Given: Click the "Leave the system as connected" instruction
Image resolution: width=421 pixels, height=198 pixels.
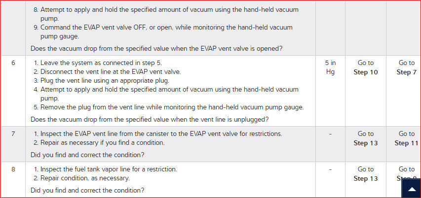Looking at the screenshot, I should [101, 63].
